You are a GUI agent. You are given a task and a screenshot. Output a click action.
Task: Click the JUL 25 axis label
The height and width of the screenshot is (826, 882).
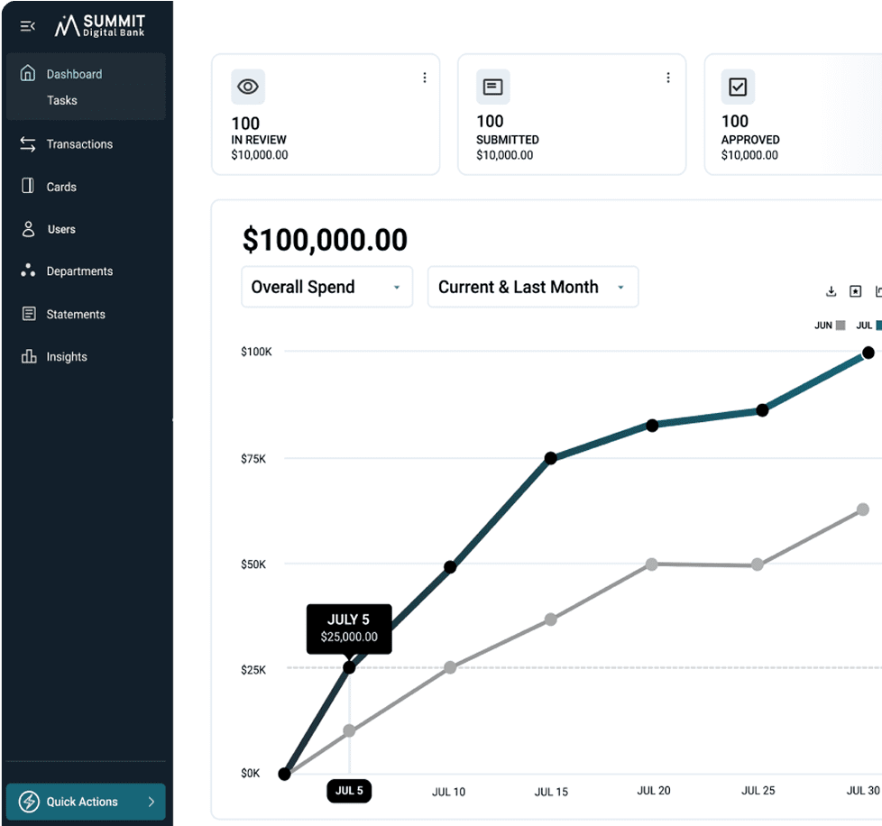pos(758,791)
